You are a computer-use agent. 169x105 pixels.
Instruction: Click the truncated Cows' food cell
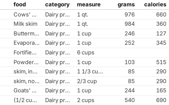coord(26,14)
